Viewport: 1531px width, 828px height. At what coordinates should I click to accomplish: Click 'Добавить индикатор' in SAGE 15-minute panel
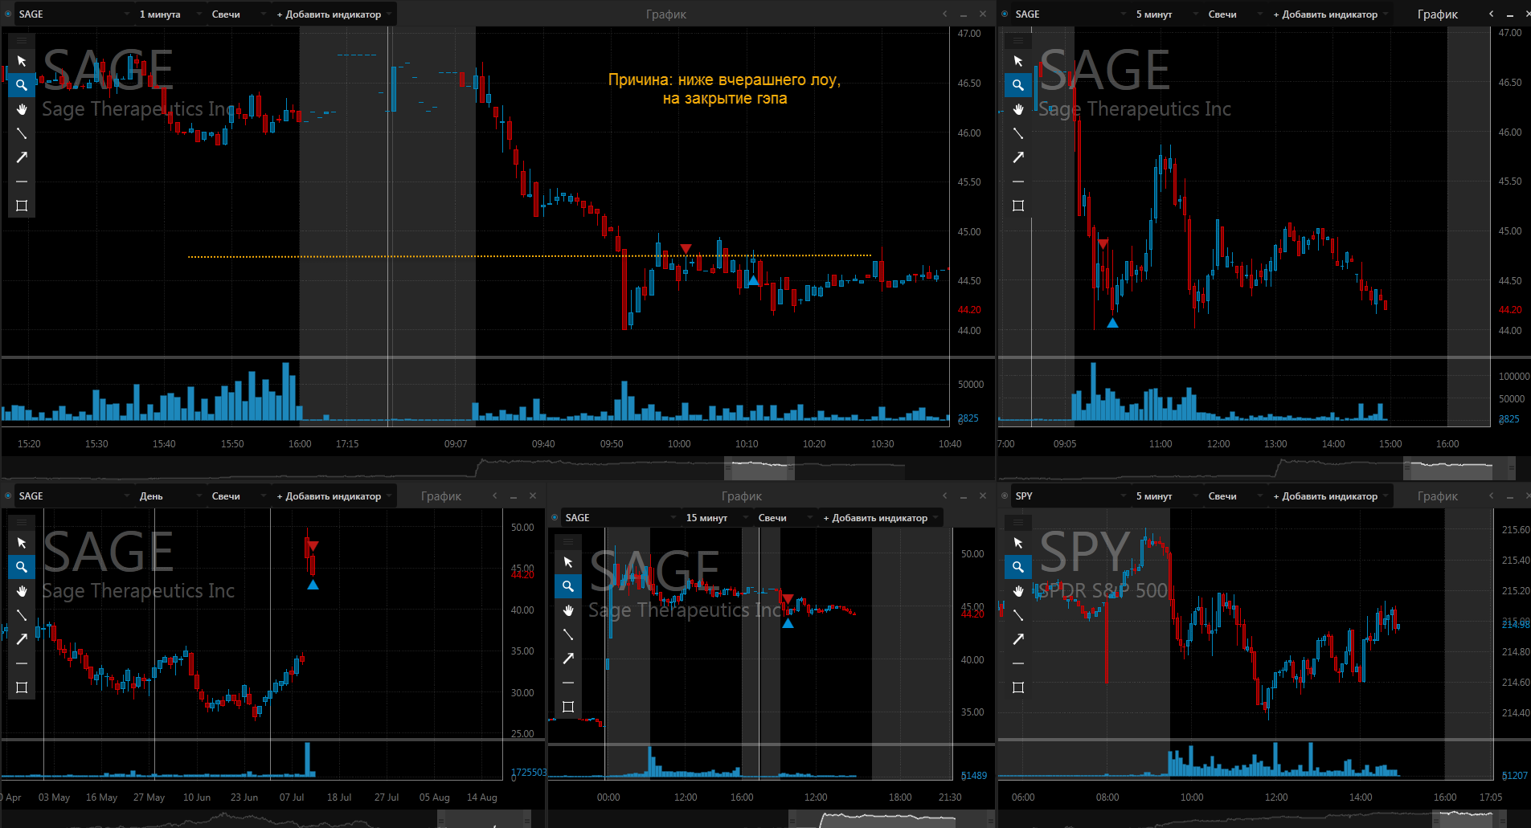pyautogui.click(x=880, y=518)
